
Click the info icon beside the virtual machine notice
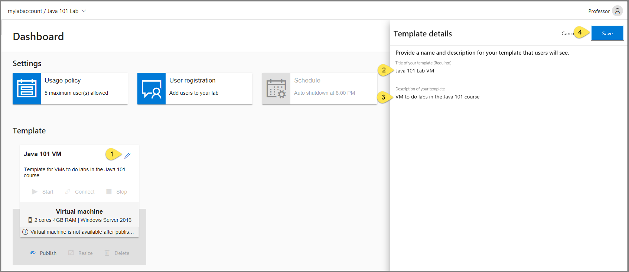(25, 232)
